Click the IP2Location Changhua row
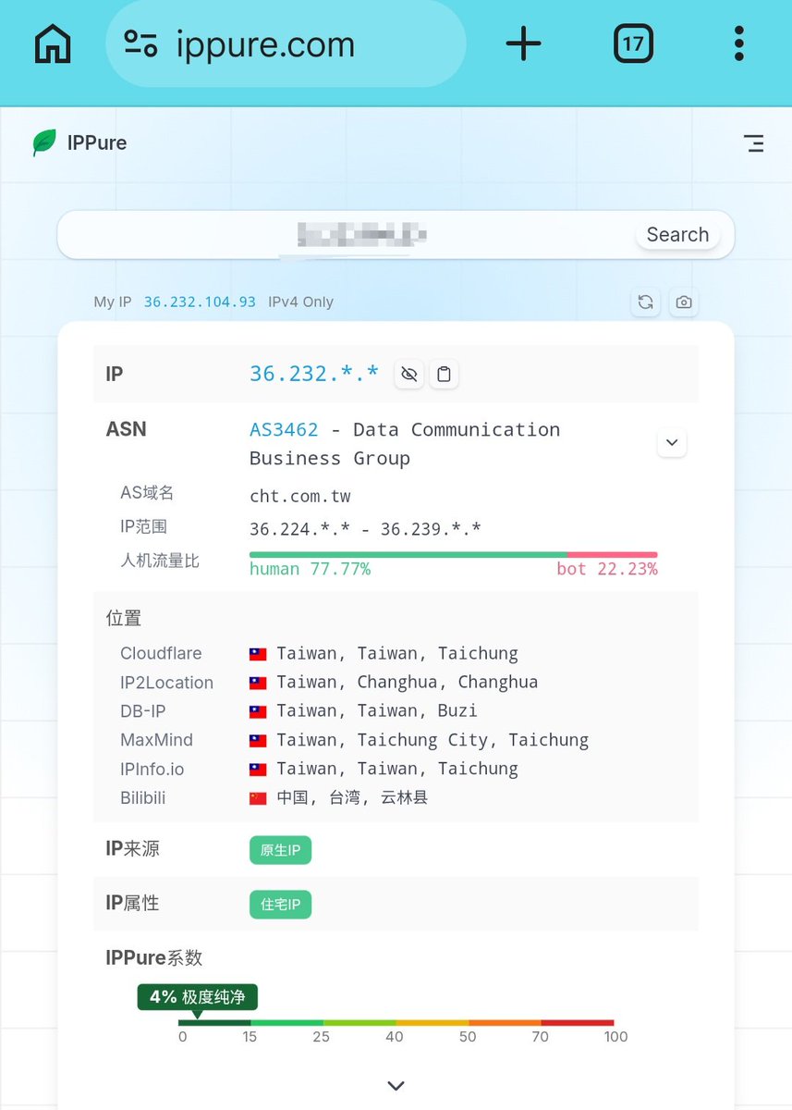Image resolution: width=792 pixels, height=1110 pixels. [x=396, y=682]
